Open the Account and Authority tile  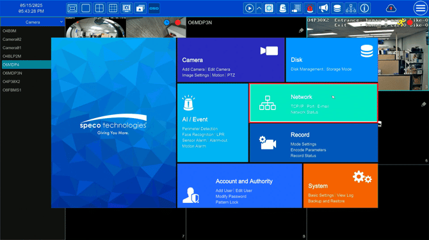[239, 186]
